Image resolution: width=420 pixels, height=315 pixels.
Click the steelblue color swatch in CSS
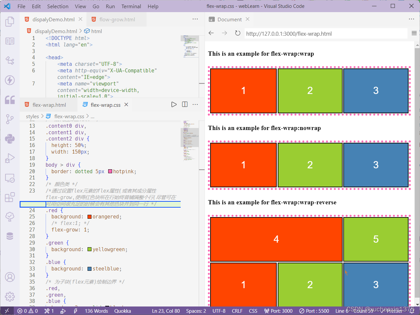[x=90, y=269]
